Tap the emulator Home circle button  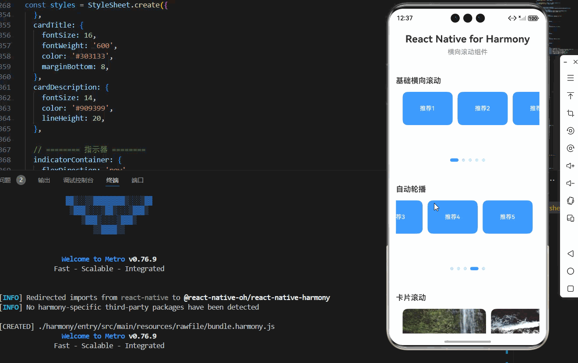coord(570,271)
